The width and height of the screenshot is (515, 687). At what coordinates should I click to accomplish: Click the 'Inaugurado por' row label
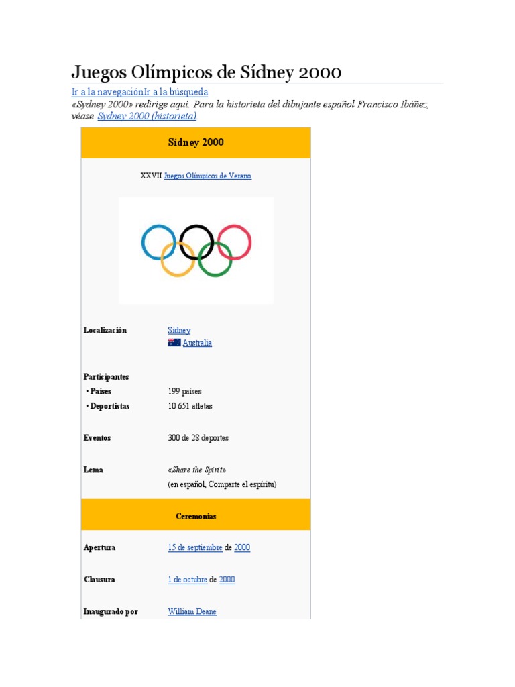click(x=111, y=612)
